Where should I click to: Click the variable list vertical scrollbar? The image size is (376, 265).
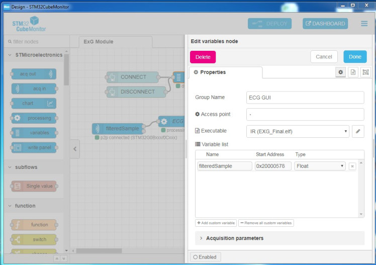(361, 189)
